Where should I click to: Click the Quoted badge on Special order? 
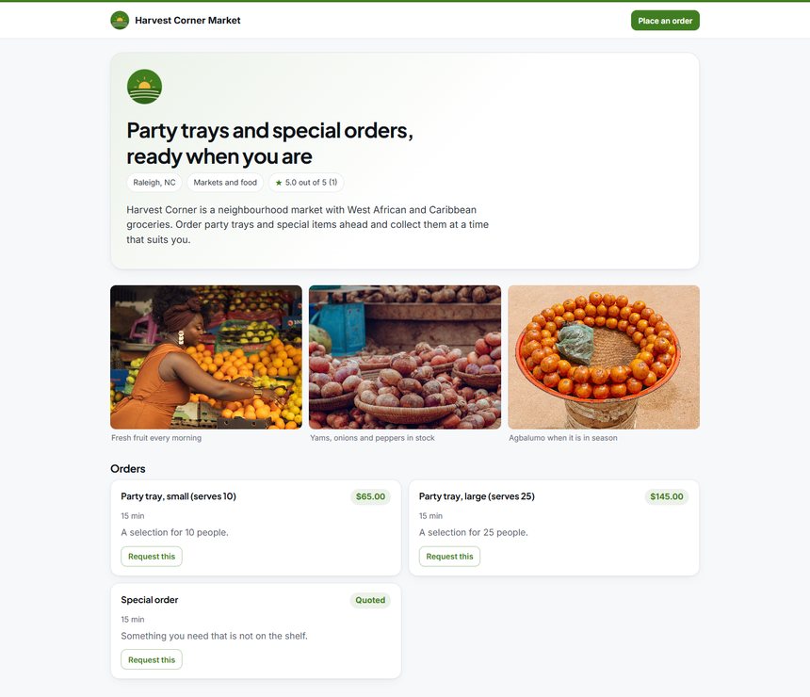370,600
